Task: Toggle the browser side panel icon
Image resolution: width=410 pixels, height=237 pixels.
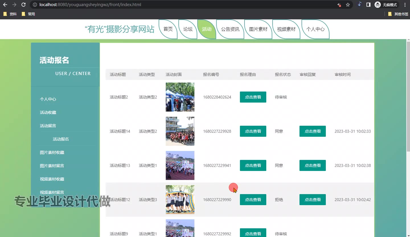Action: (x=368, y=5)
